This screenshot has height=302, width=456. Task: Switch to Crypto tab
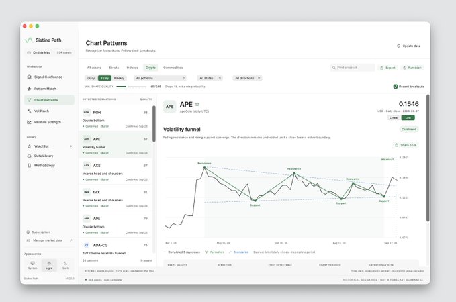[150, 68]
